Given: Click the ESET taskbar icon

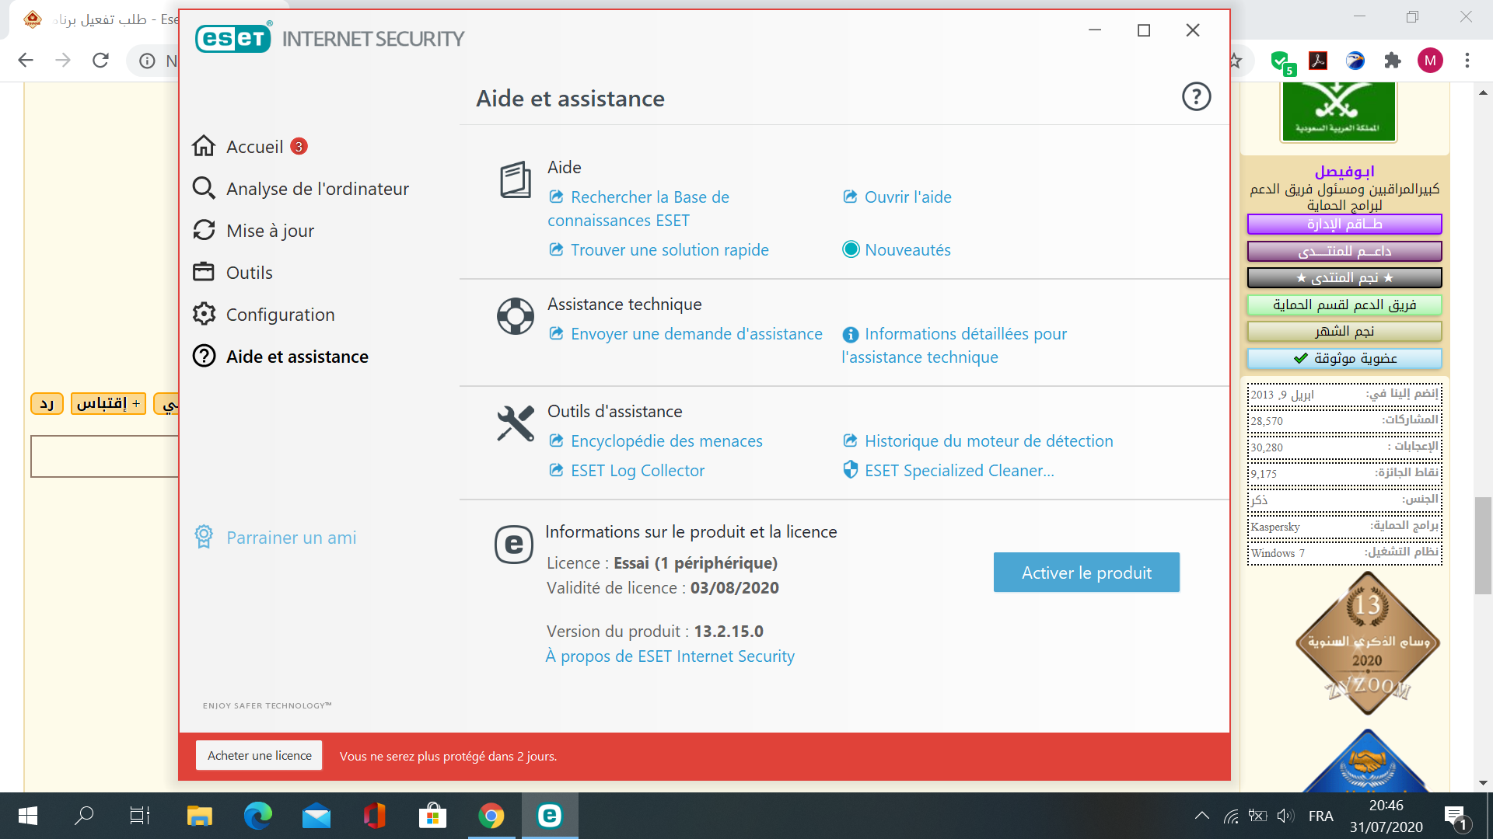Looking at the screenshot, I should 550,816.
